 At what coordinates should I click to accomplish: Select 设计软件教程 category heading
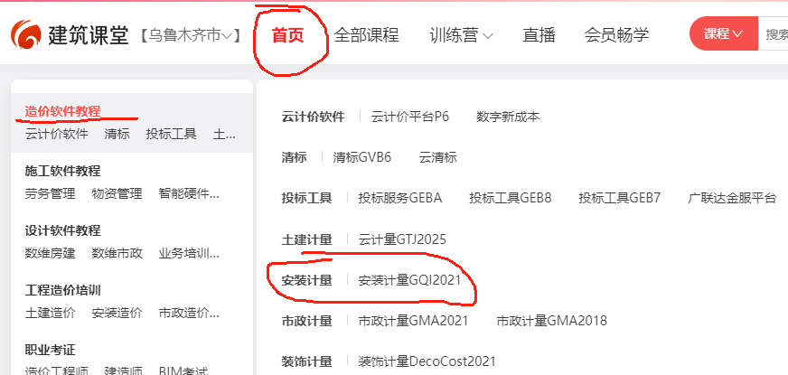click(x=63, y=230)
